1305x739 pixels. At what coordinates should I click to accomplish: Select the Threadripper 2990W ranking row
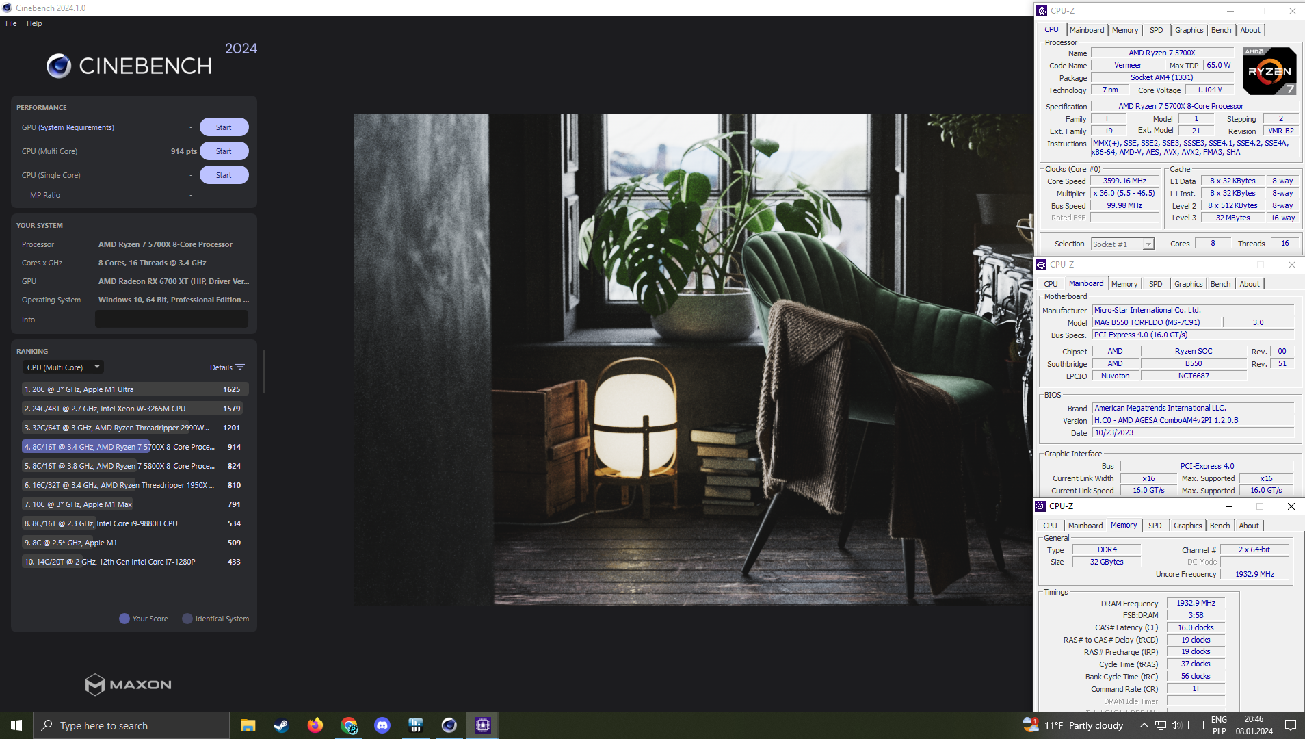click(134, 428)
